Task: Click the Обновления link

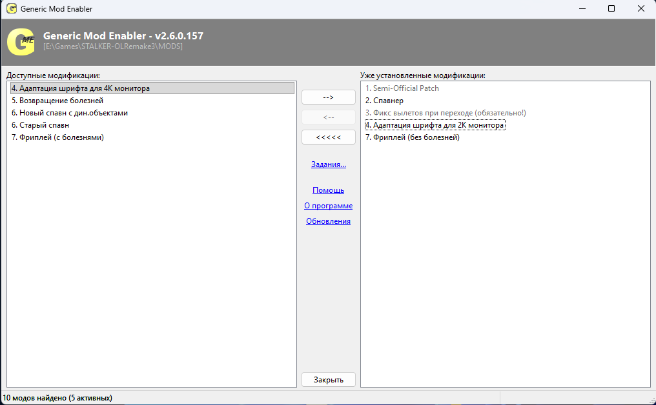Action: coord(328,221)
